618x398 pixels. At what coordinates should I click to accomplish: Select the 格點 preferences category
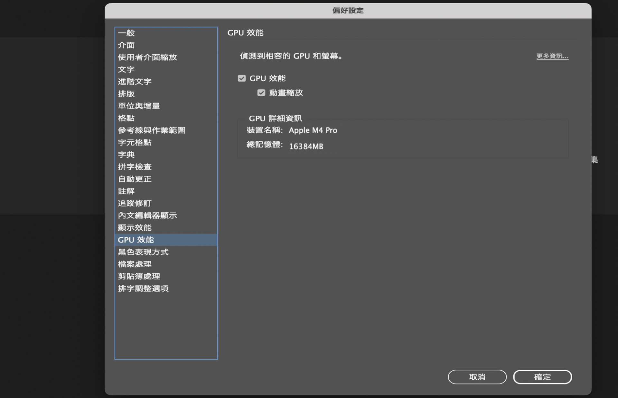pyautogui.click(x=126, y=118)
